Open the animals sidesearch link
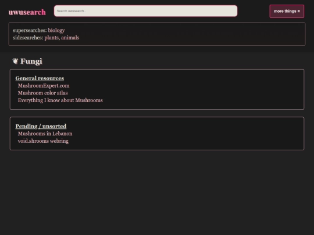 pos(70,38)
